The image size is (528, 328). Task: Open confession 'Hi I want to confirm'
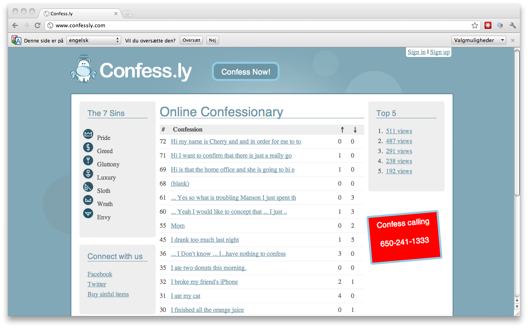tap(231, 156)
